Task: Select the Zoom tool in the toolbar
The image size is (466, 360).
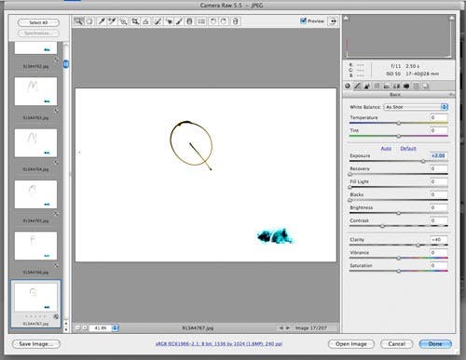Action: click(x=78, y=21)
